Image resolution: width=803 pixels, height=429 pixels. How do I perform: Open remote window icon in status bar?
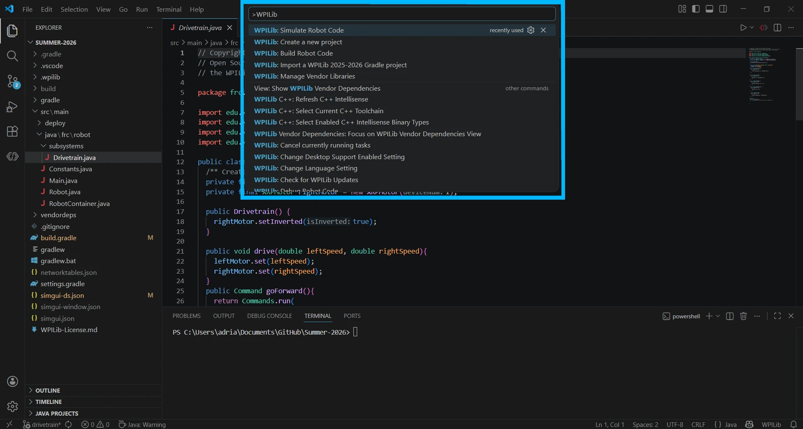tap(9, 424)
